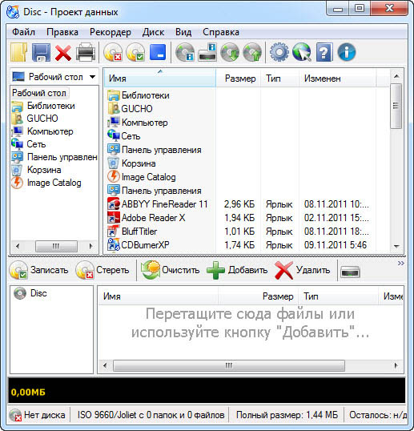Viewport: 414px width, 431px height.
Task: Click the Записать burn button
Action: 38,270
